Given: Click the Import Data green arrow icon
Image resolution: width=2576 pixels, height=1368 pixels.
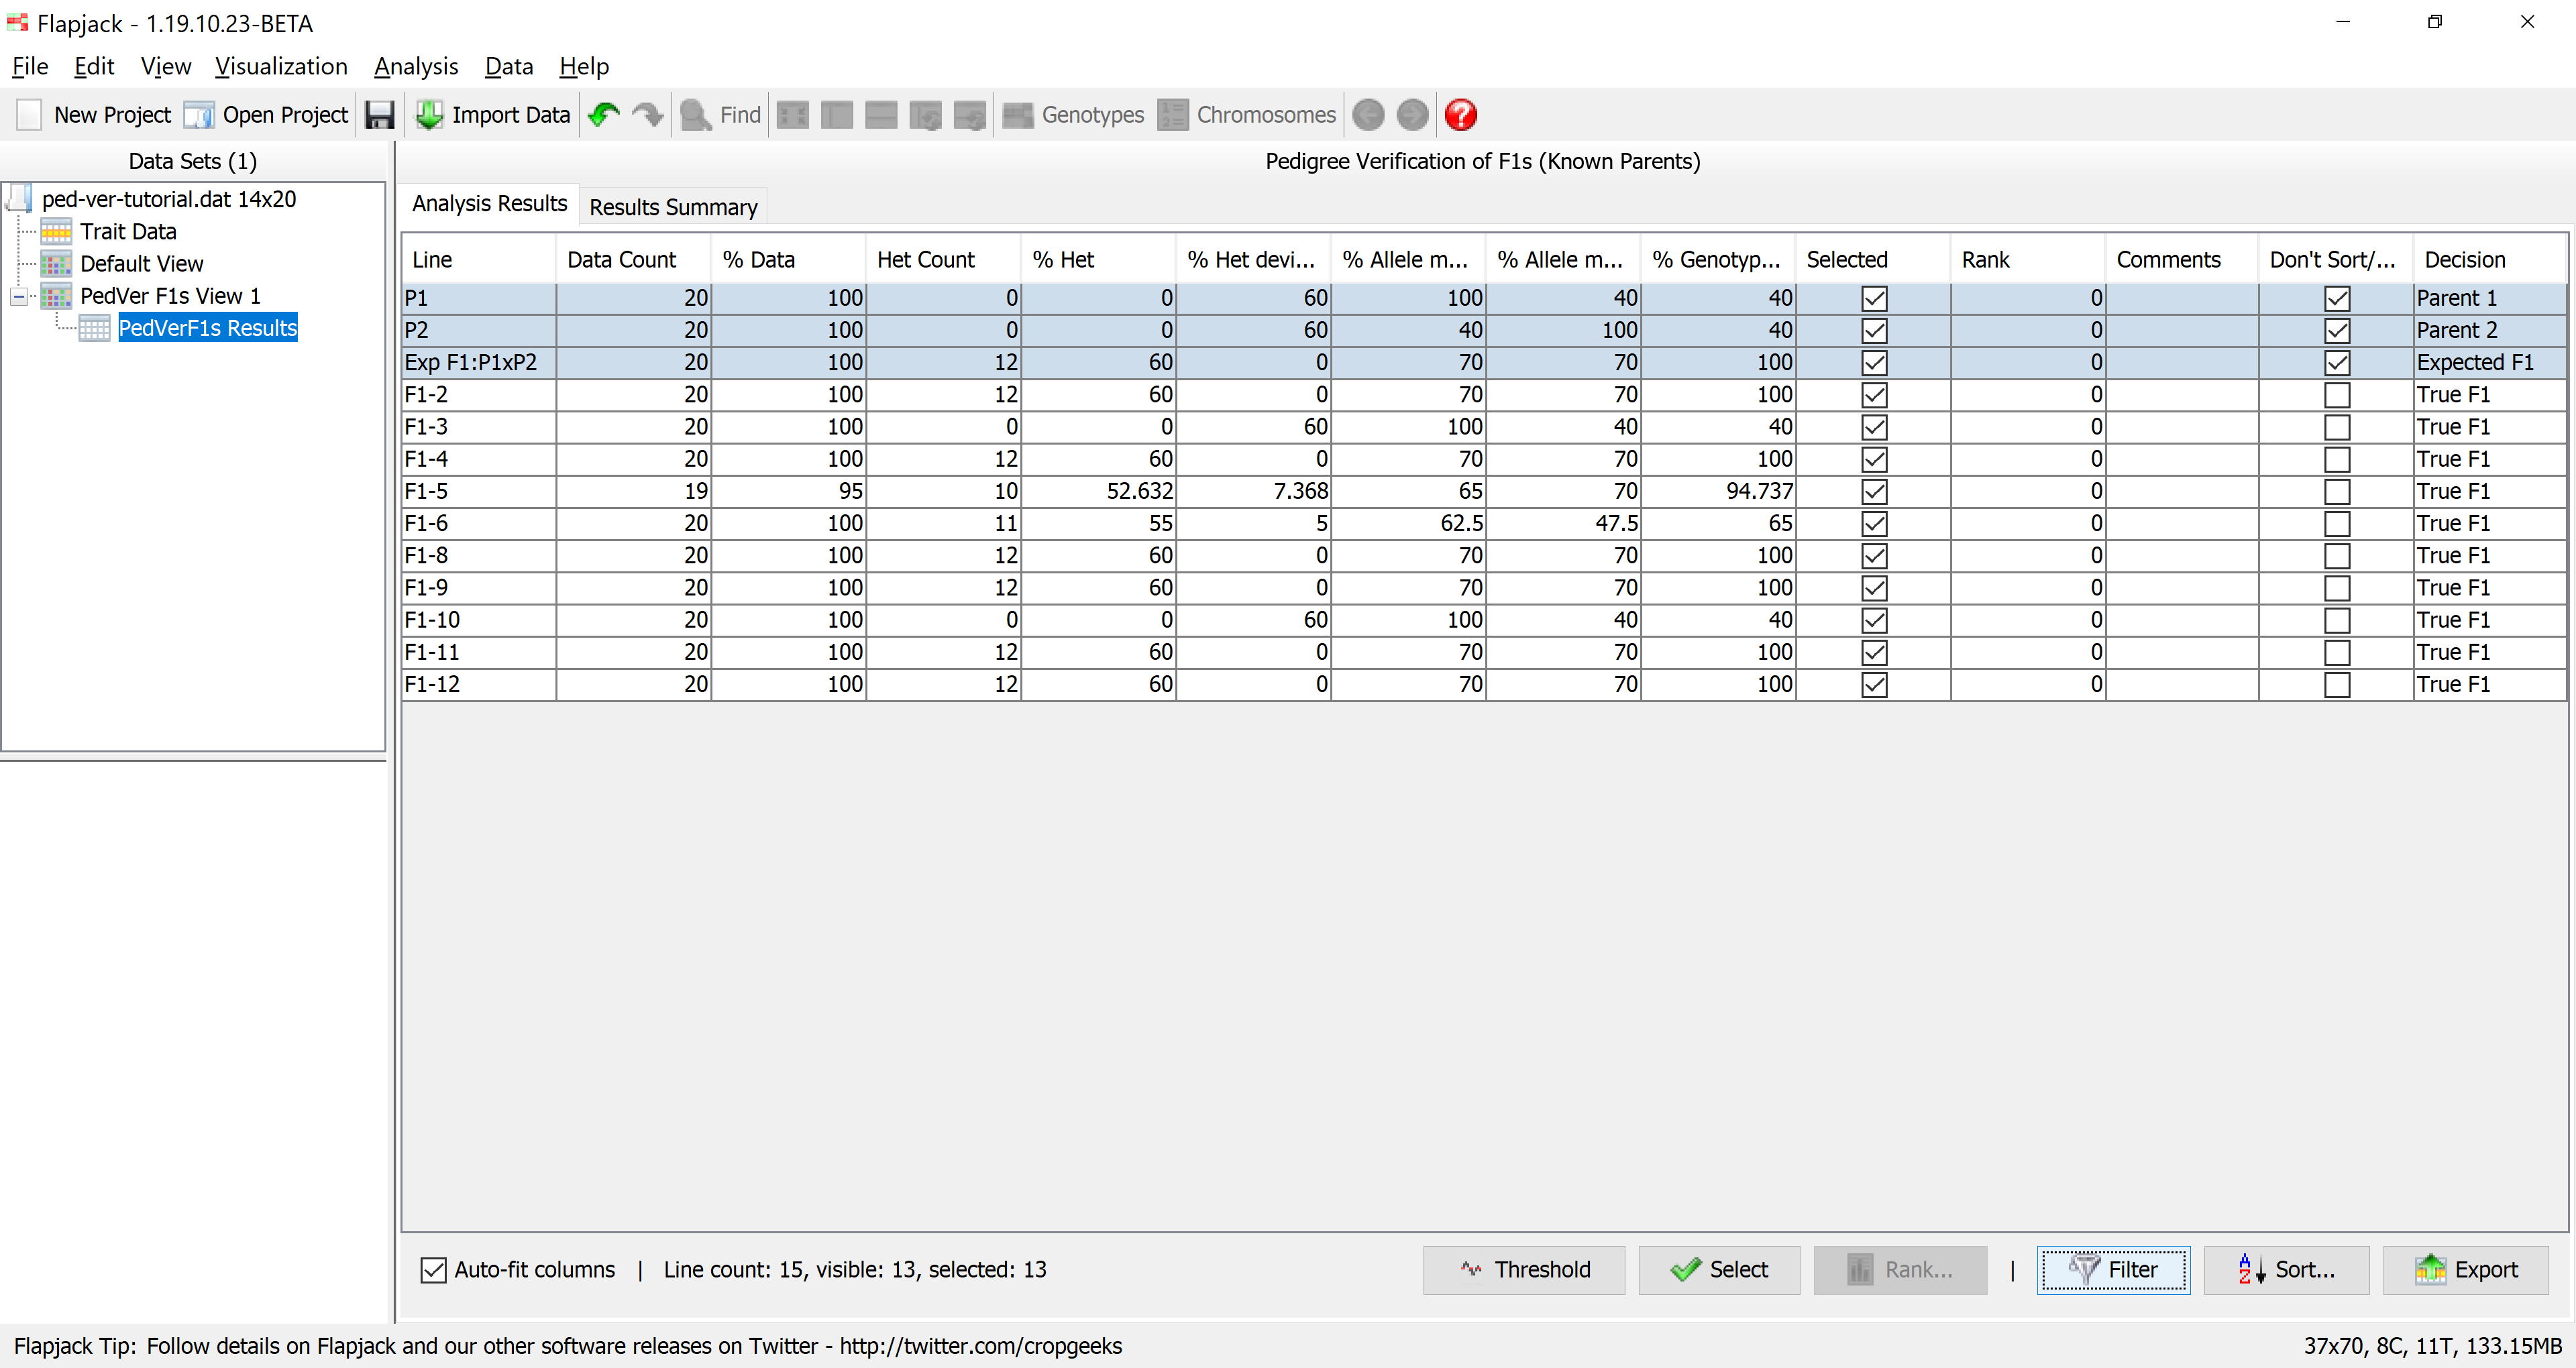Looking at the screenshot, I should coord(429,115).
